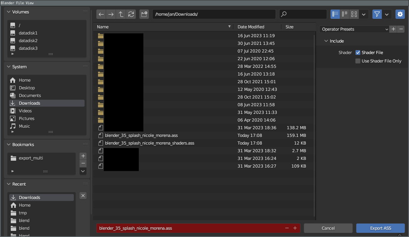Select the 138.2 MB file row

203,128
